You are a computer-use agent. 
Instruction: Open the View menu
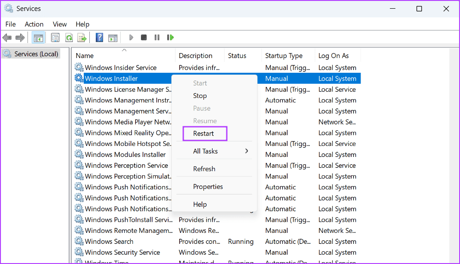click(x=60, y=24)
